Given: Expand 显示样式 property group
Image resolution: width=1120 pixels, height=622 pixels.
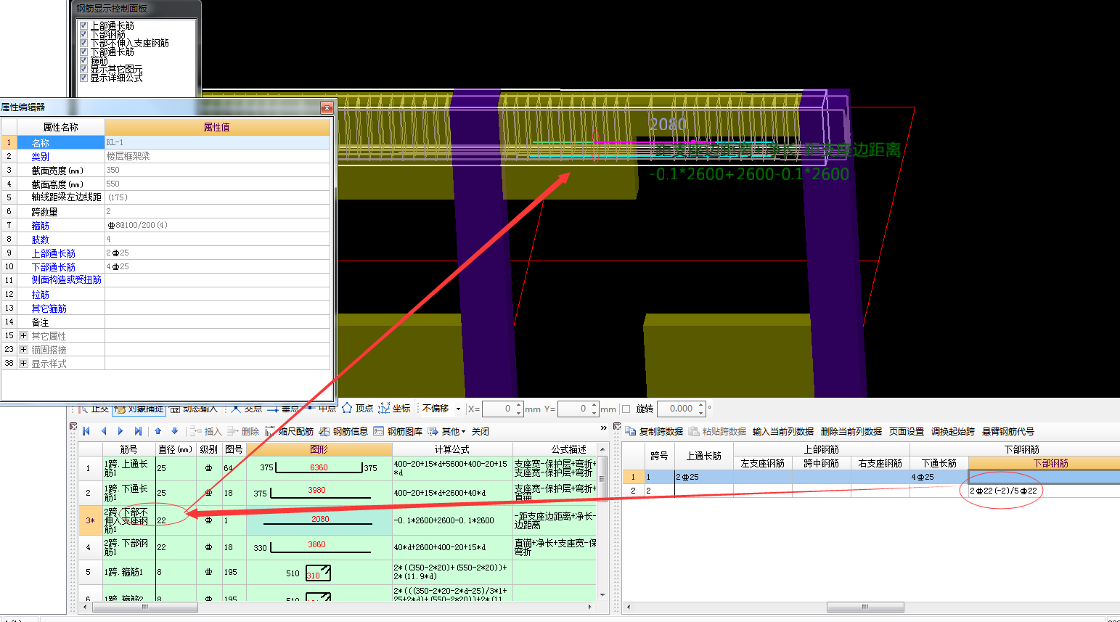Looking at the screenshot, I should pos(24,363).
